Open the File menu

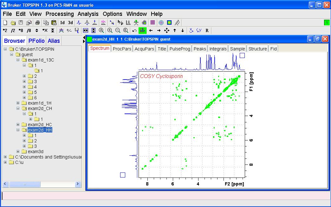[x=7, y=14]
